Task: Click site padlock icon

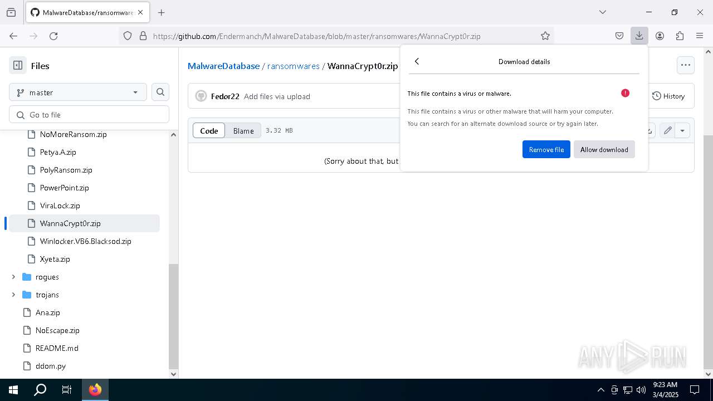Action: [143, 36]
